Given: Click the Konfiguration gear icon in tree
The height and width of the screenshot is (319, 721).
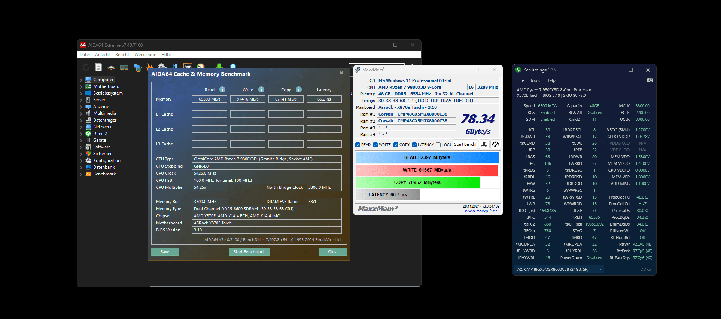Looking at the screenshot, I should 88,160.
